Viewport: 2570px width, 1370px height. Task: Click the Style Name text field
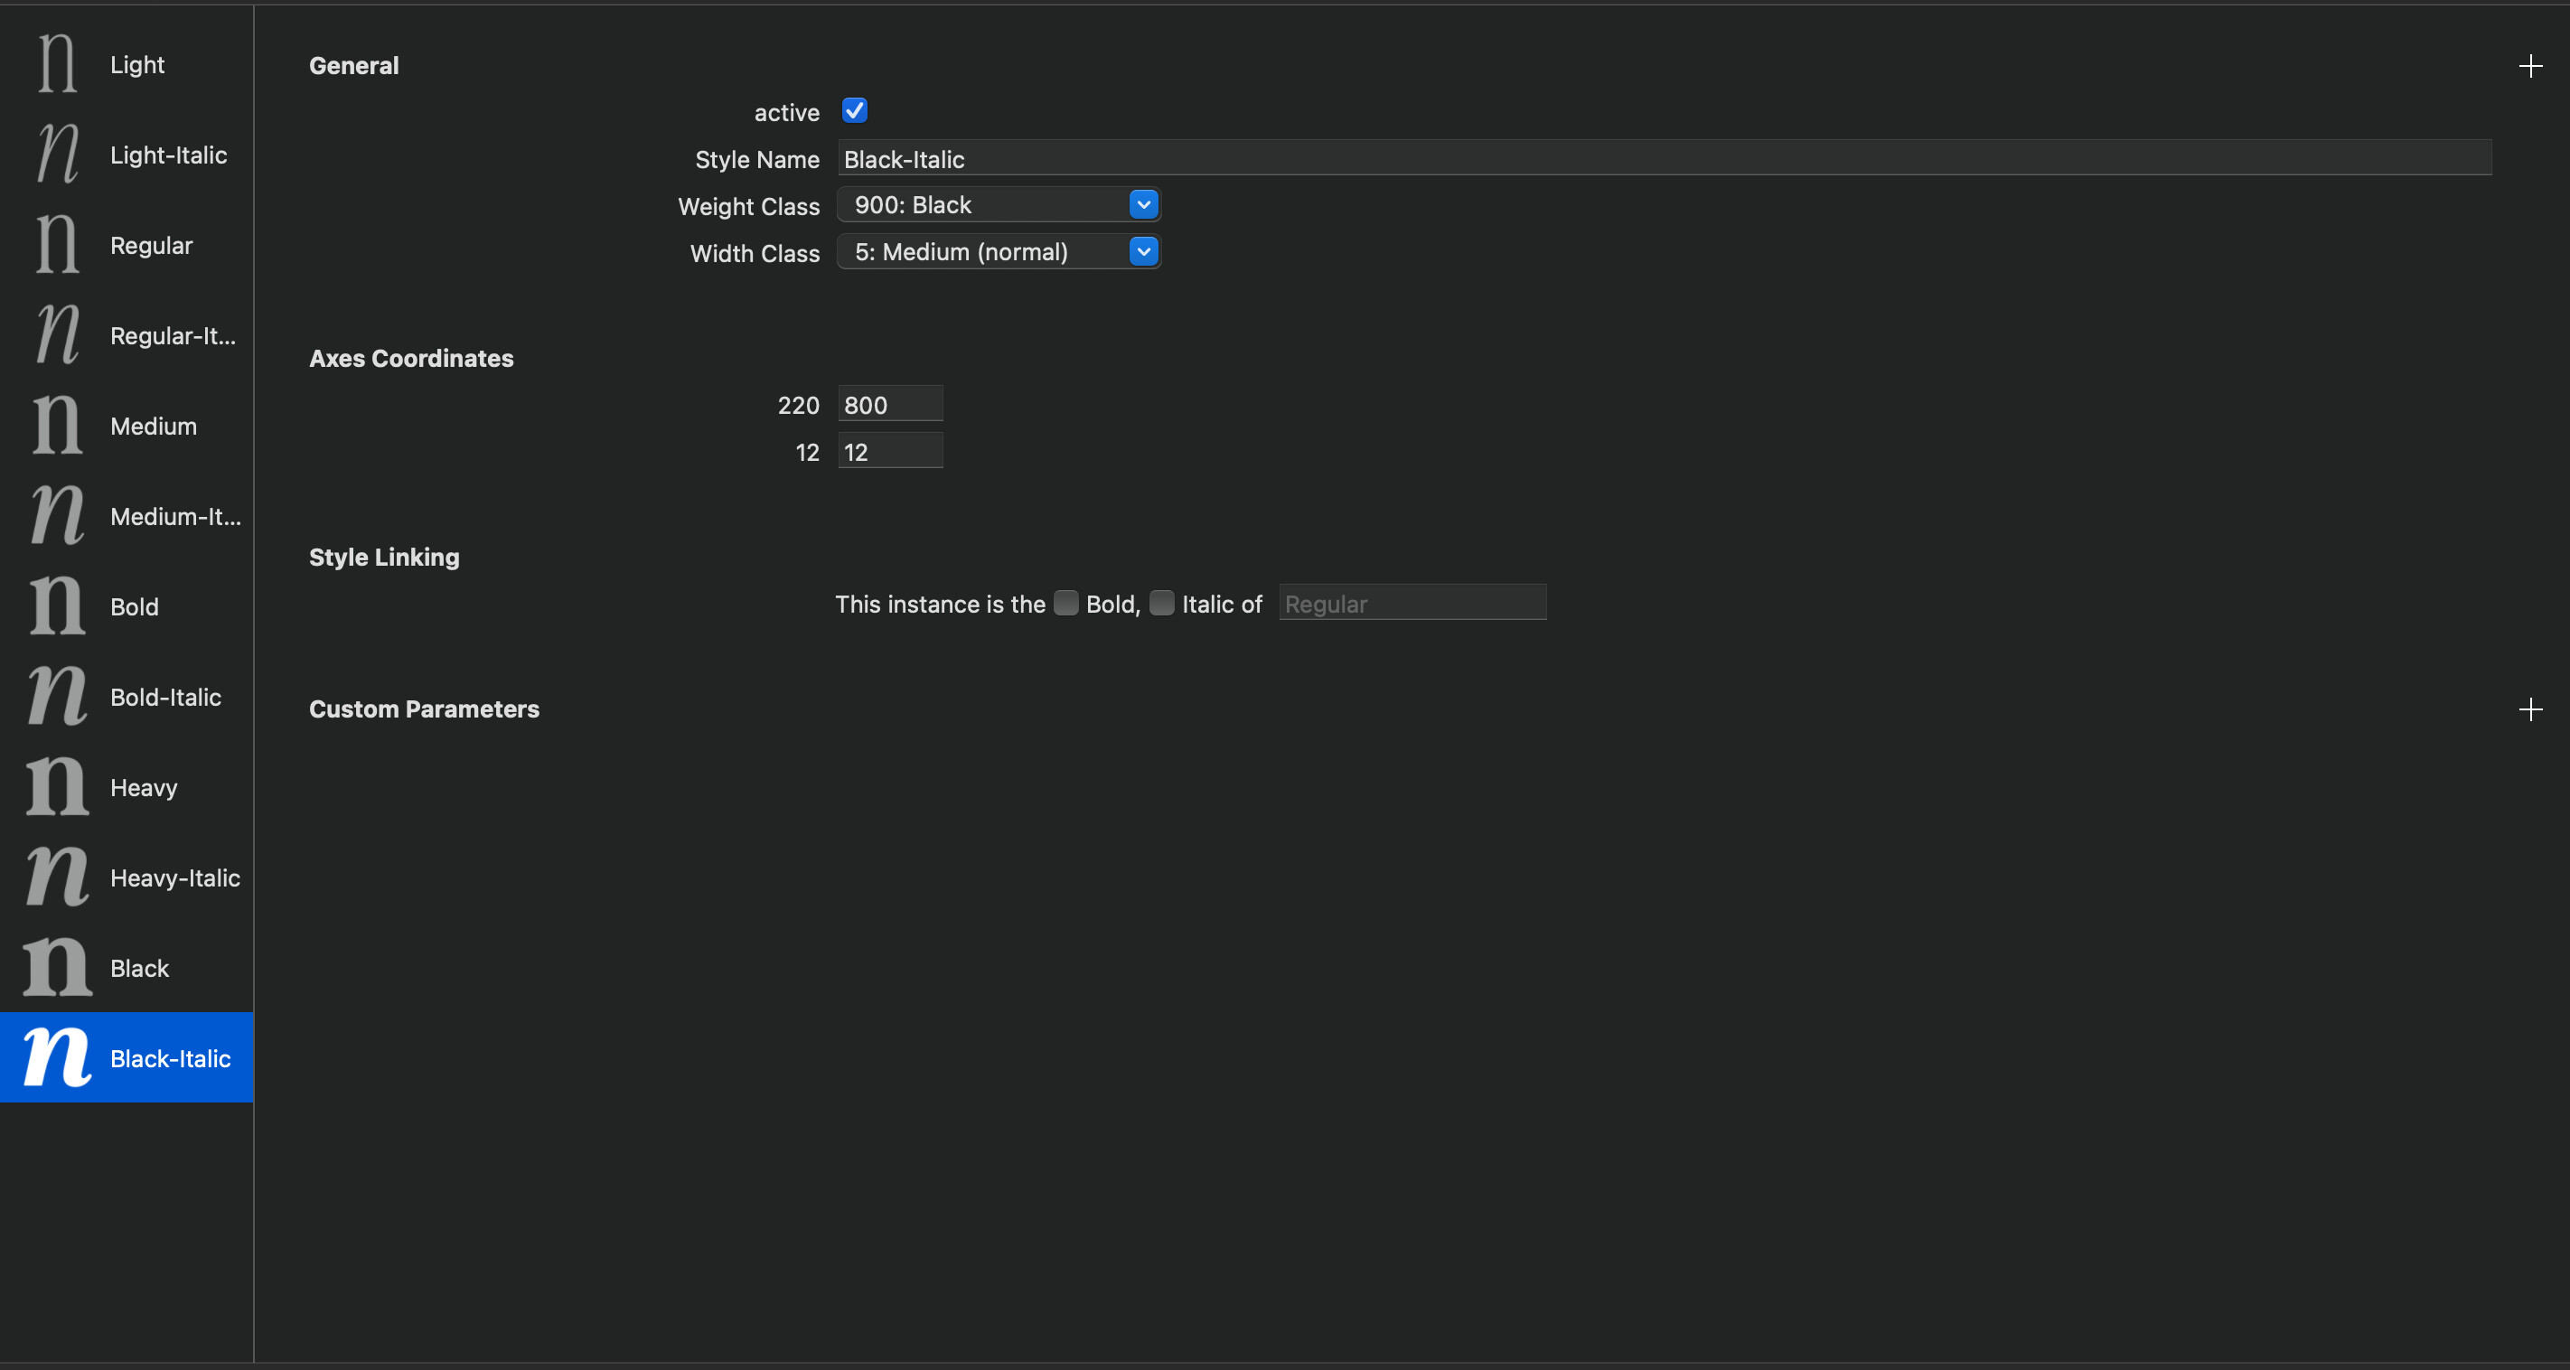[x=1665, y=159]
